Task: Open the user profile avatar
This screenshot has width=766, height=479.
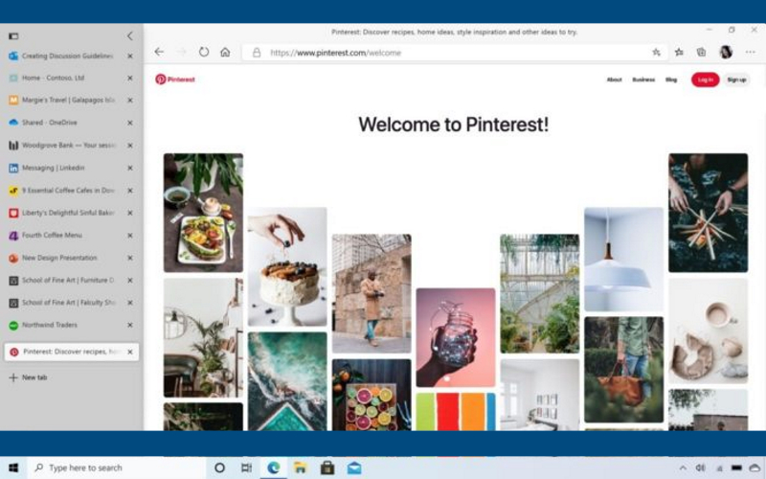Action: click(726, 52)
